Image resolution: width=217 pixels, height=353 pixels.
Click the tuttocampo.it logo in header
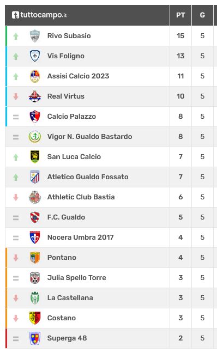(39, 15)
